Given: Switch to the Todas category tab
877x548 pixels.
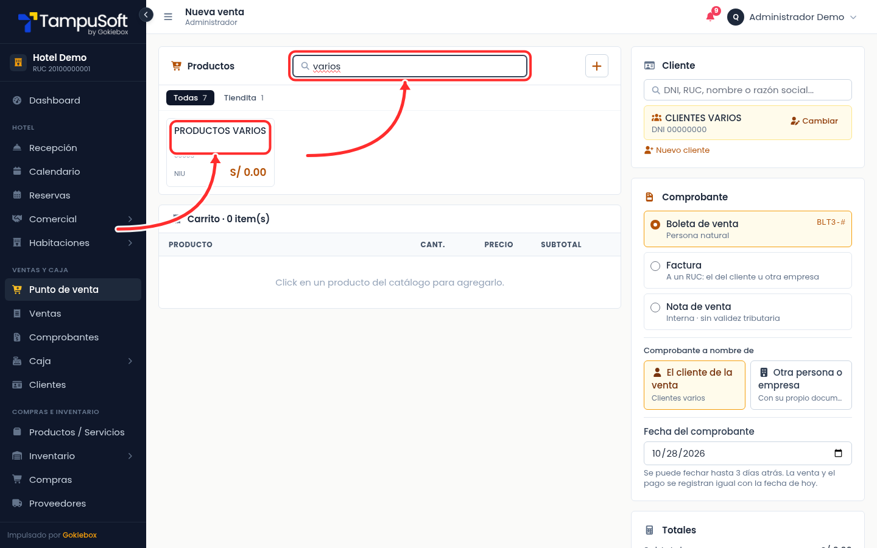Looking at the screenshot, I should 190,98.
